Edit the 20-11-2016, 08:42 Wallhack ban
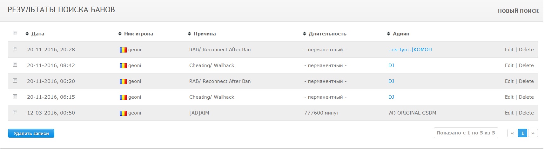The width and height of the screenshot is (544, 149). pyautogui.click(x=509, y=65)
